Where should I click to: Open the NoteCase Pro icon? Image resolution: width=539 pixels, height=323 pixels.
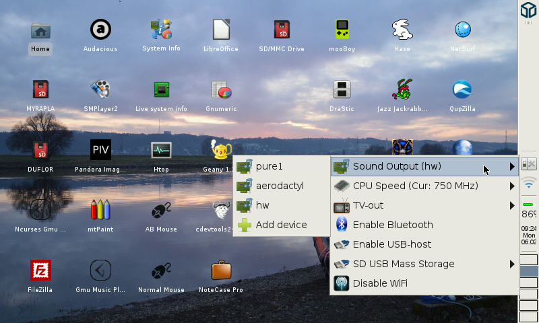221,271
